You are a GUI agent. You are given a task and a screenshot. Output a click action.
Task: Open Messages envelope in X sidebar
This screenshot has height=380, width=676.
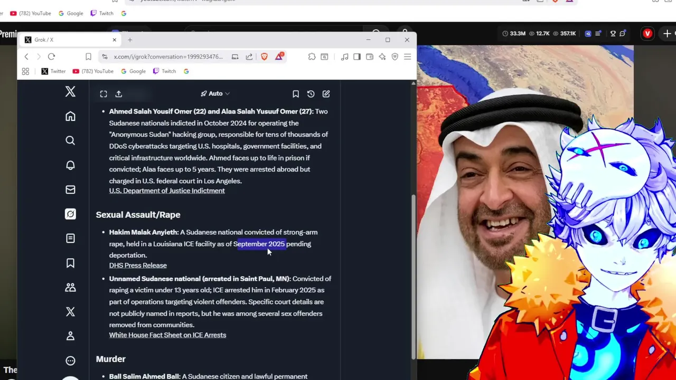click(70, 189)
